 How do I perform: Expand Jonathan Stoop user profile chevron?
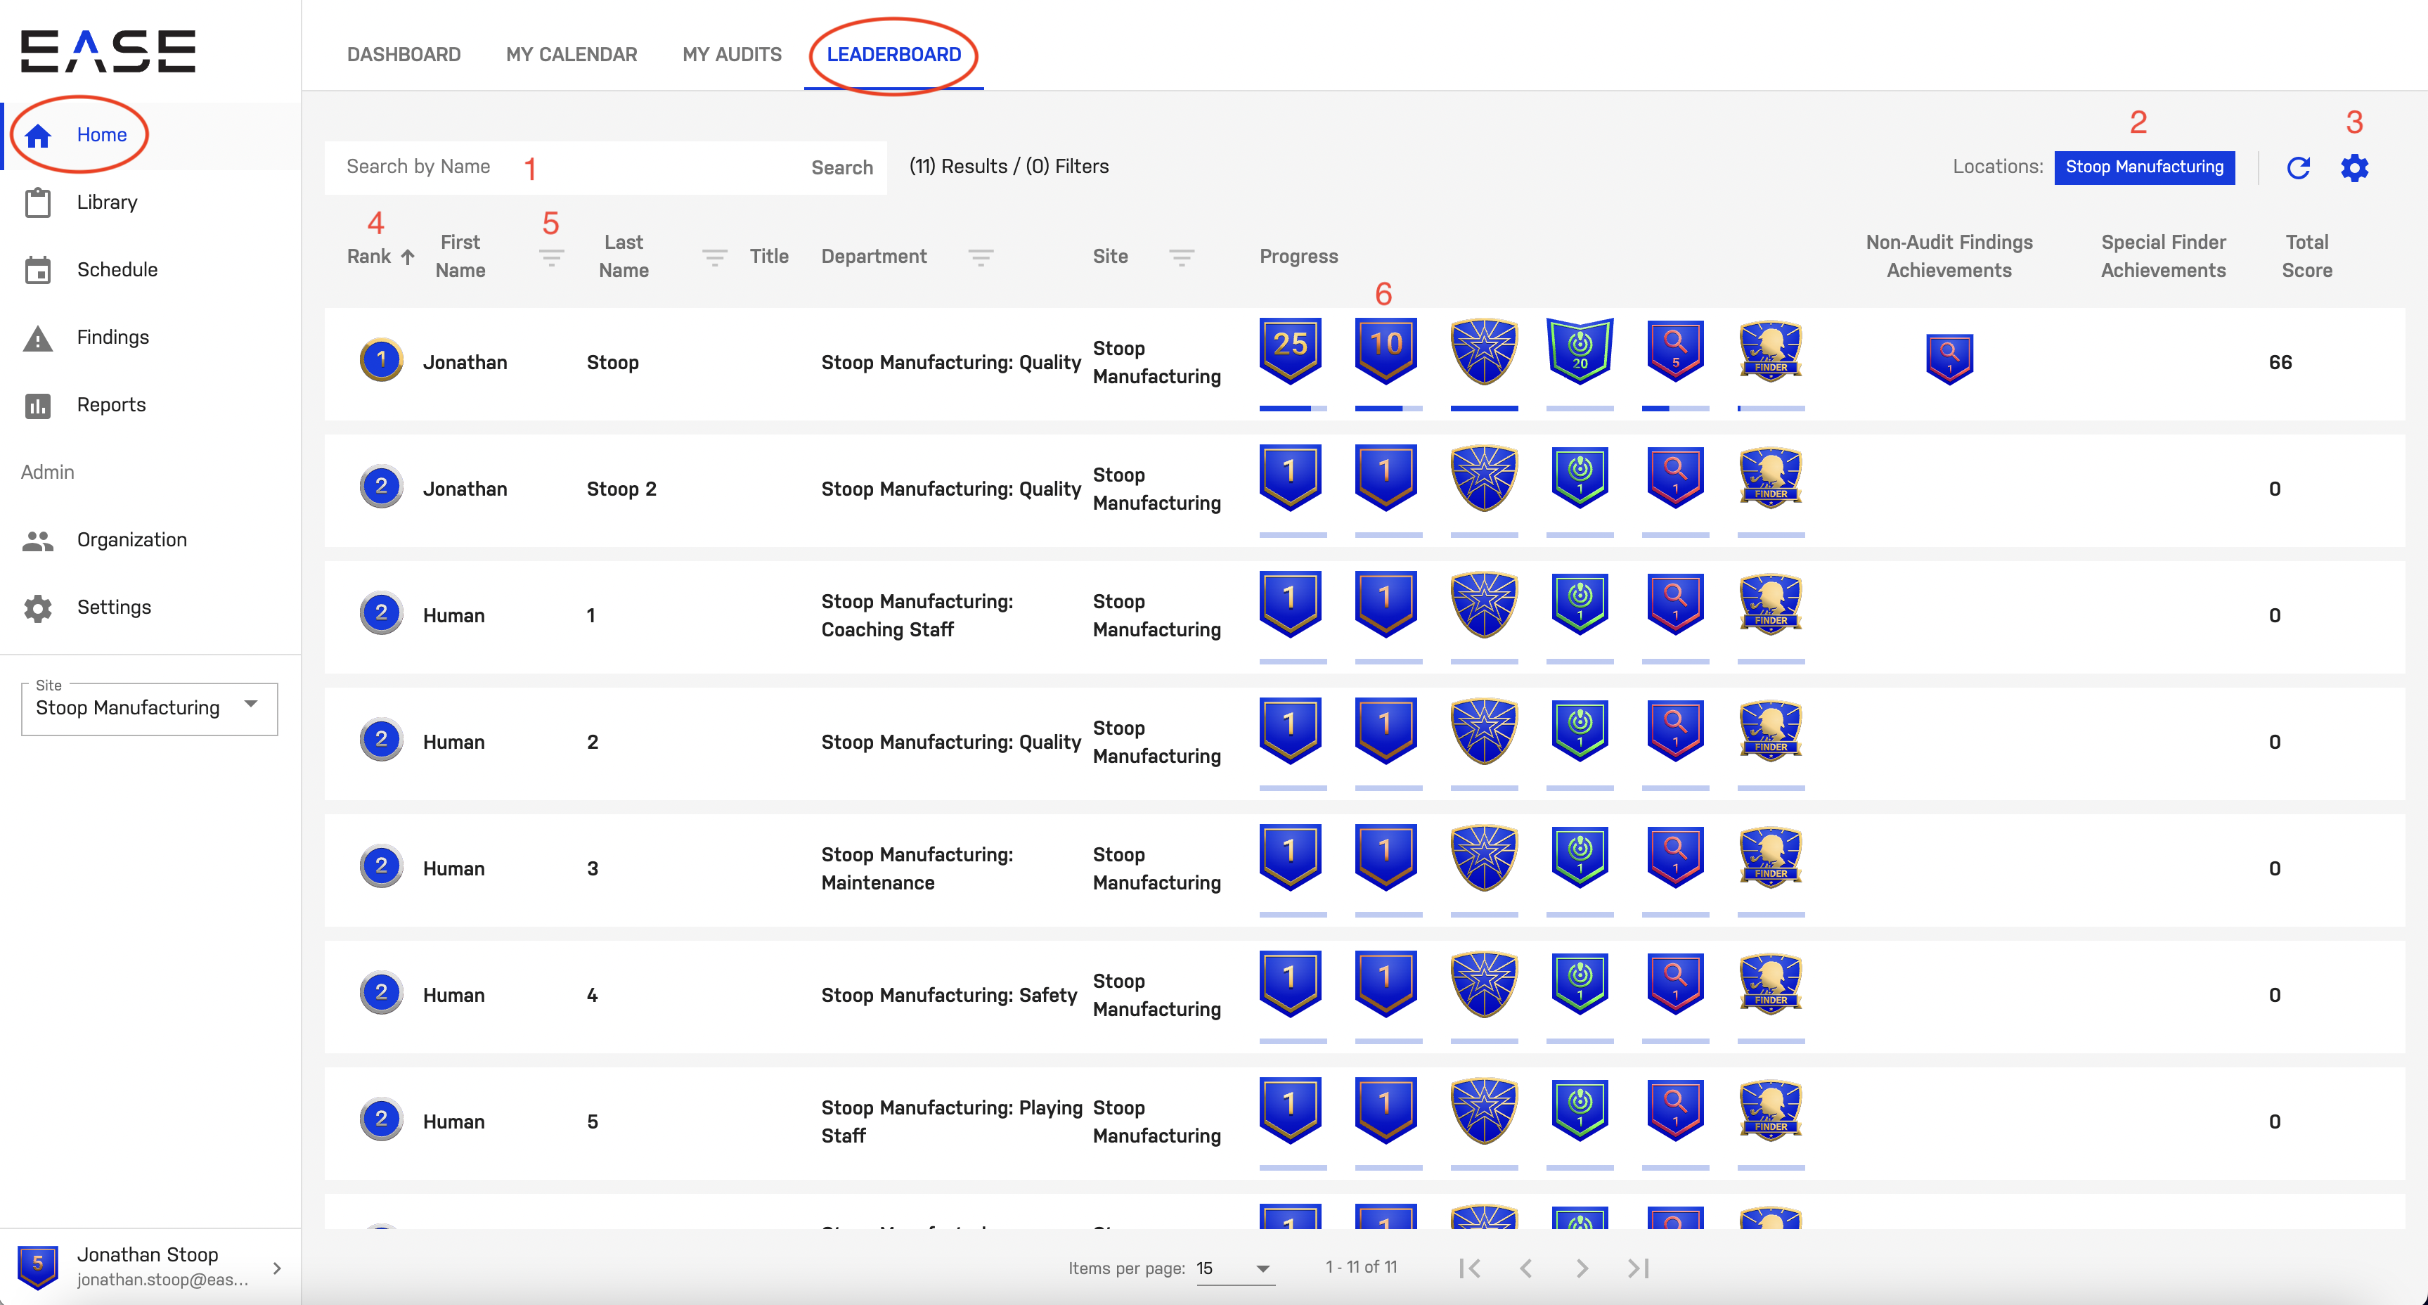(x=277, y=1267)
